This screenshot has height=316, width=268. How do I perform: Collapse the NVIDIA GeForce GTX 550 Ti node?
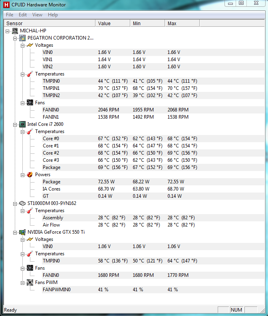pyautogui.click(x=15, y=233)
